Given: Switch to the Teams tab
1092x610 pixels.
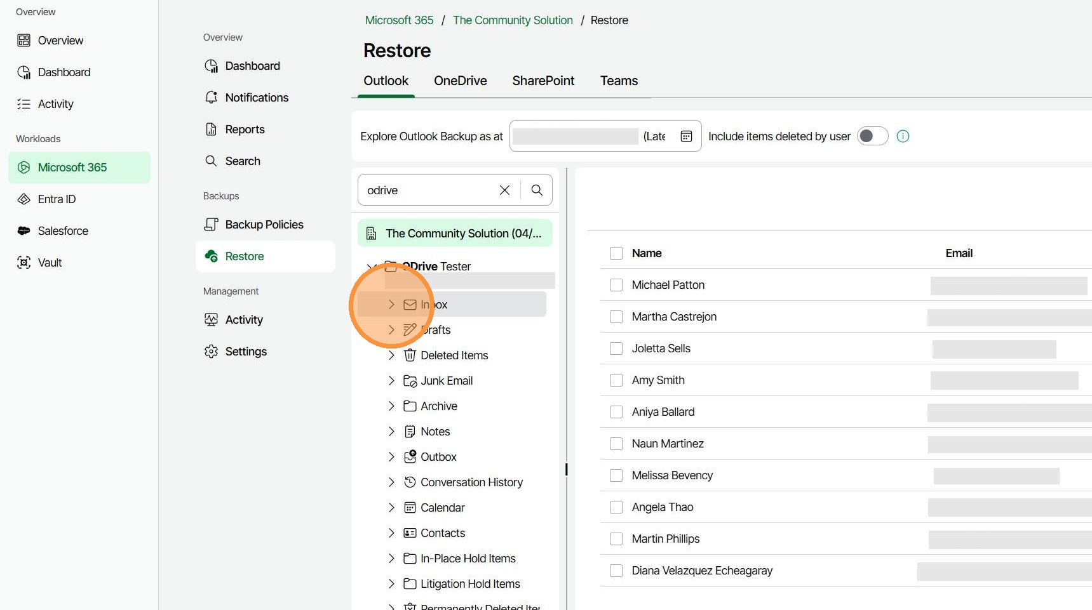Looking at the screenshot, I should (x=619, y=81).
